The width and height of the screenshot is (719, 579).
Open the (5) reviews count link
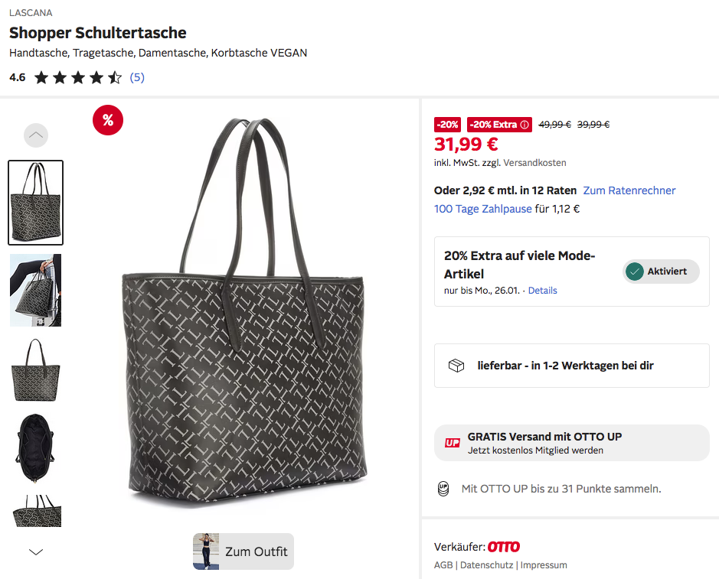(x=137, y=77)
